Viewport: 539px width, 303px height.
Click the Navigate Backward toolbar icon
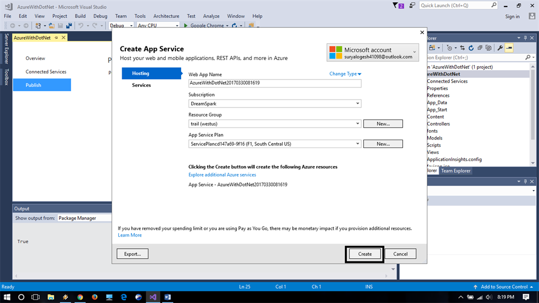[13, 25]
